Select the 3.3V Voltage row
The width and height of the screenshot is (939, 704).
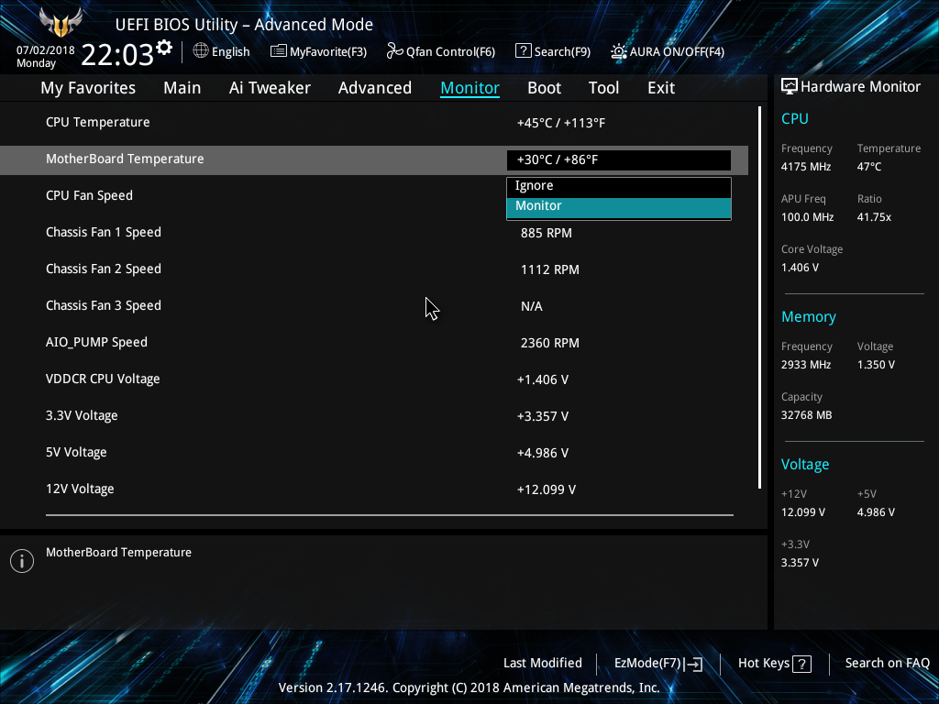click(374, 415)
